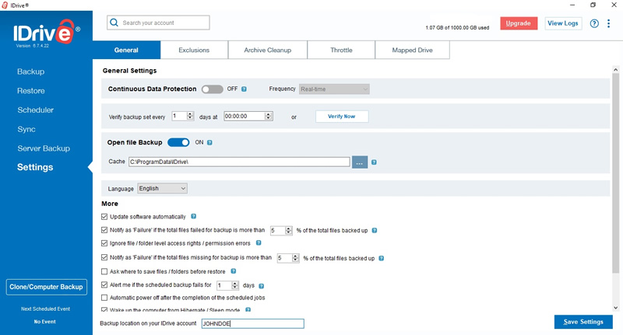Image resolution: width=623 pixels, height=335 pixels.
Task: Click Backup location field containing JOHNDOE
Action: [x=252, y=323]
